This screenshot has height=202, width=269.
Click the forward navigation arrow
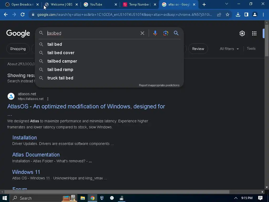pyautogui.click(x=14, y=15)
